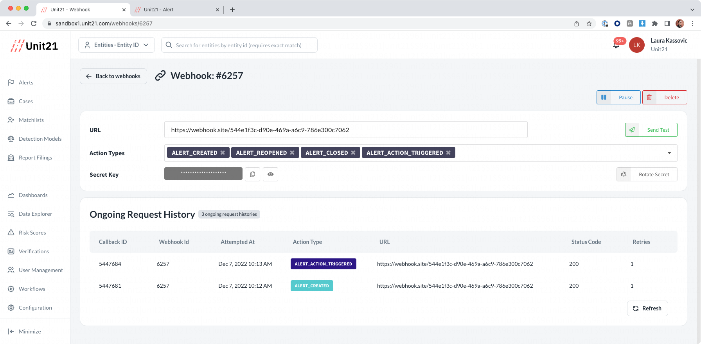Delete this webhook
This screenshot has height=344, width=701.
(x=665, y=97)
